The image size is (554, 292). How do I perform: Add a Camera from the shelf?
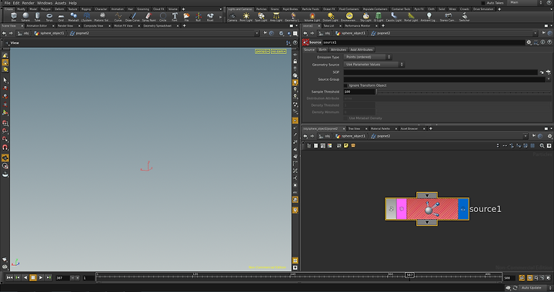(x=232, y=17)
